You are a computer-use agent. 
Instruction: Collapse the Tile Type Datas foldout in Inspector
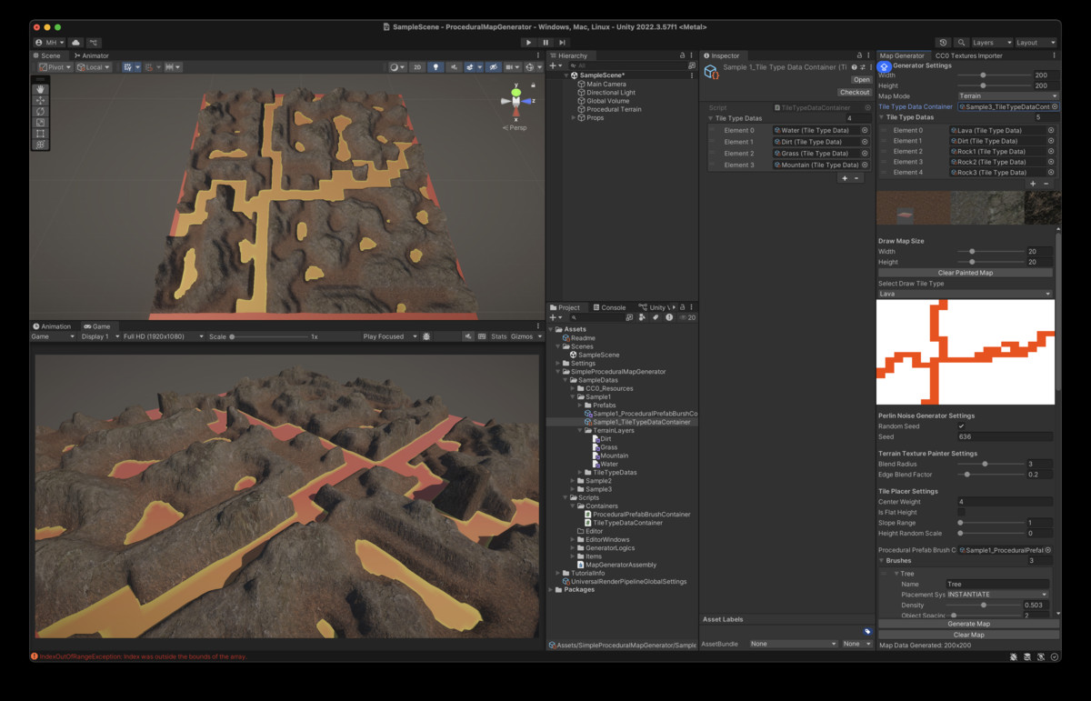point(710,118)
